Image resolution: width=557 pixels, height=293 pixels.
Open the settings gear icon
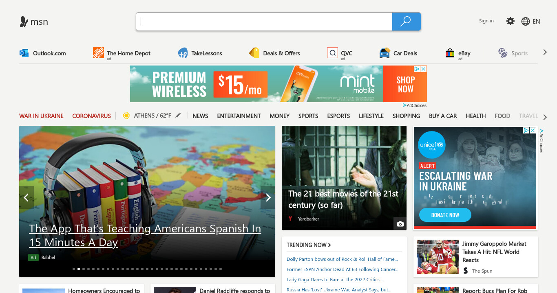point(510,21)
